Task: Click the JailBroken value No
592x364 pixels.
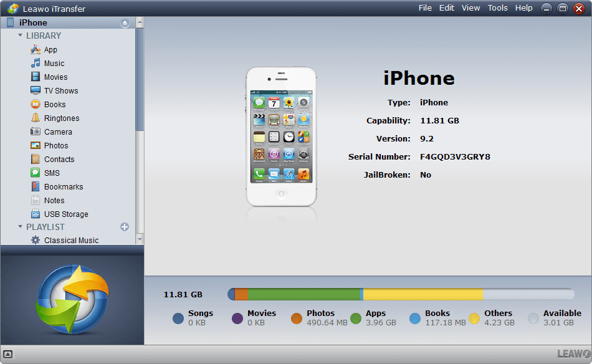Action: pos(426,175)
